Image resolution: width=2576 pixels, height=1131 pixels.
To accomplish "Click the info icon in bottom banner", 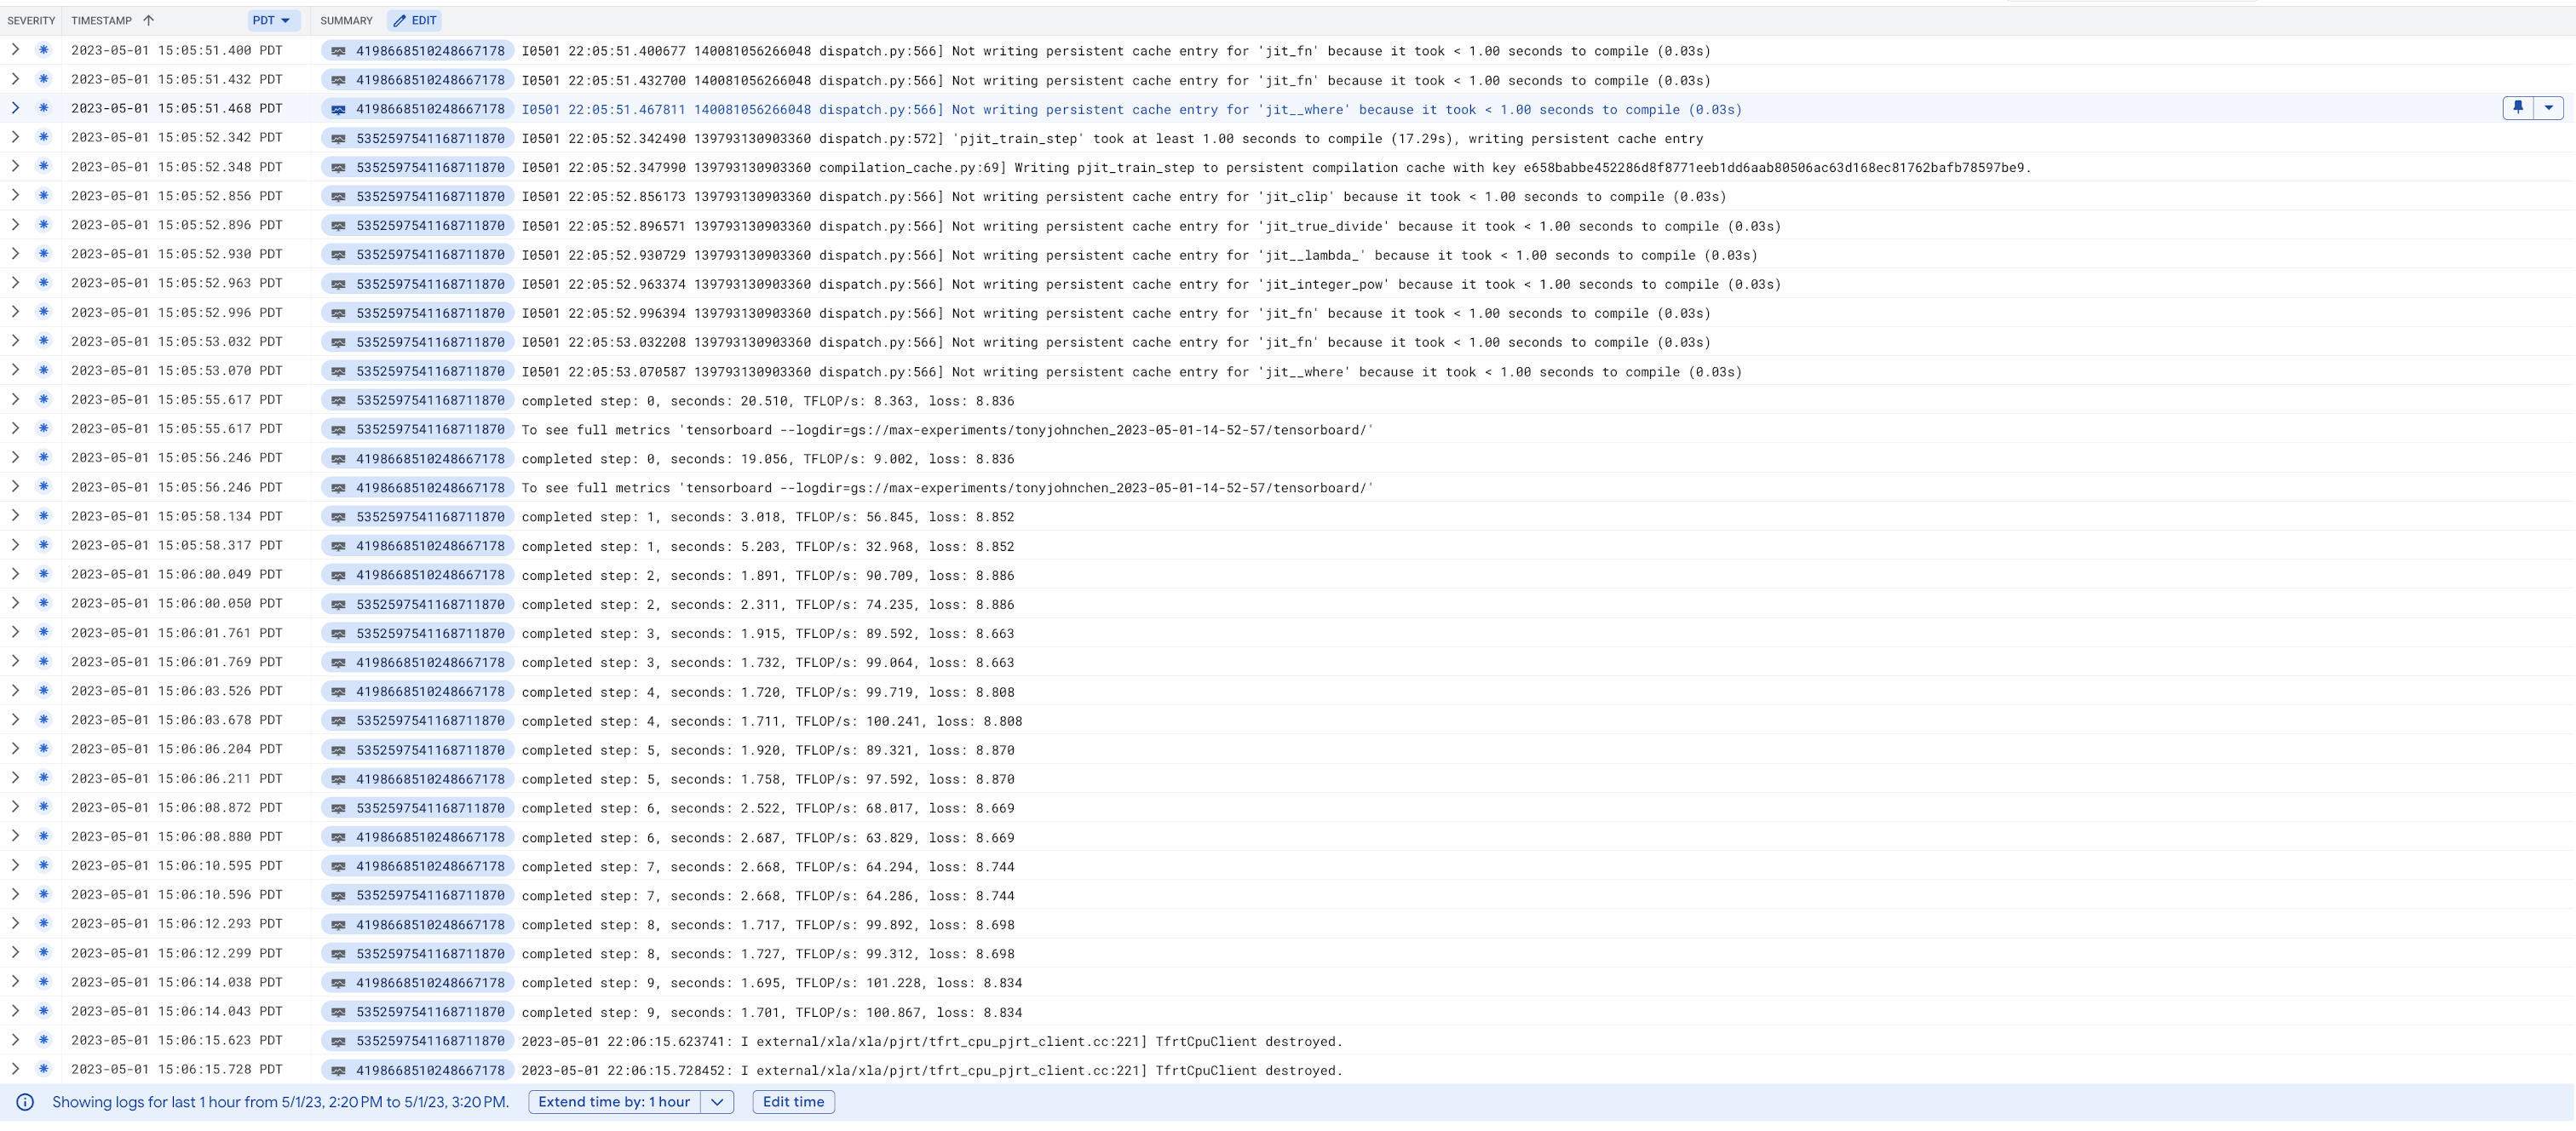I will (25, 1102).
